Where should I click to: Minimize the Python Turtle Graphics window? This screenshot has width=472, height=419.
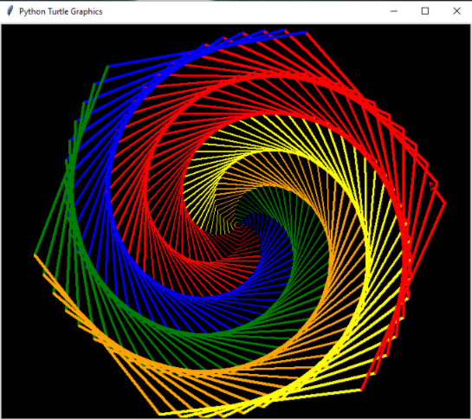[x=394, y=11]
